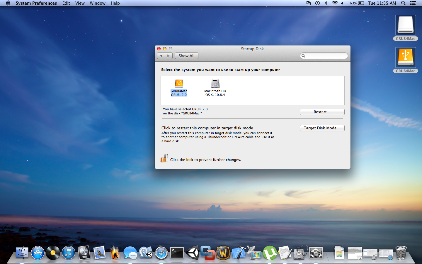Click the lock to prevent further changes
The height and width of the screenshot is (264, 422).
(164, 158)
